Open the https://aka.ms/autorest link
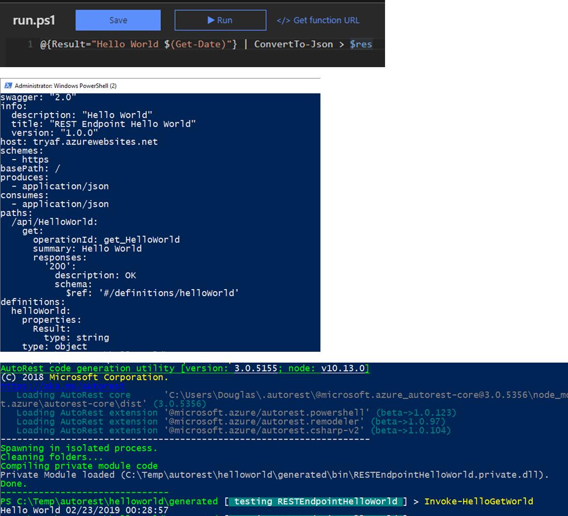Image resolution: width=568 pixels, height=516 pixels. (x=63, y=386)
